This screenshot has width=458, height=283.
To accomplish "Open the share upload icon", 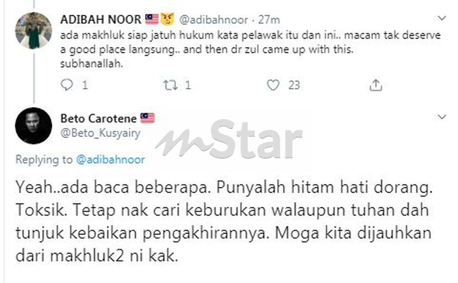I will point(376,85).
